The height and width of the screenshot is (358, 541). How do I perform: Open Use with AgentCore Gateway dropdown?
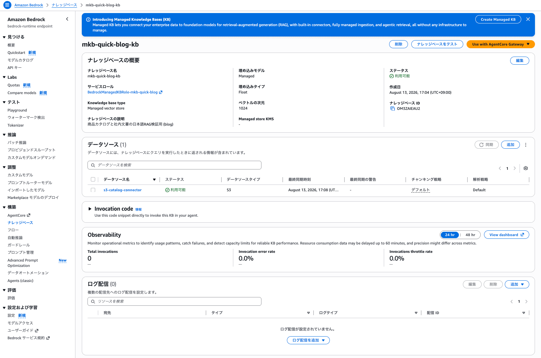pyautogui.click(x=500, y=44)
